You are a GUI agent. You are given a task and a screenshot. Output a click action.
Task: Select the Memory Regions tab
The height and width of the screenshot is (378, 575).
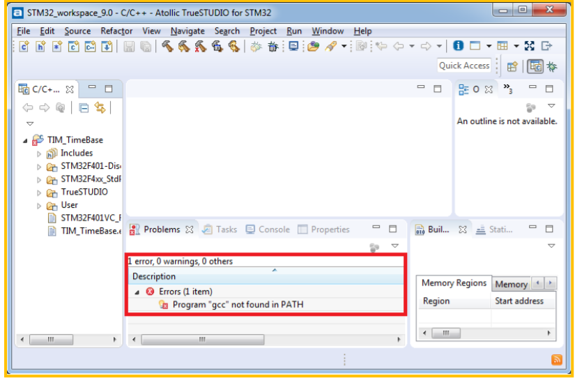point(454,283)
